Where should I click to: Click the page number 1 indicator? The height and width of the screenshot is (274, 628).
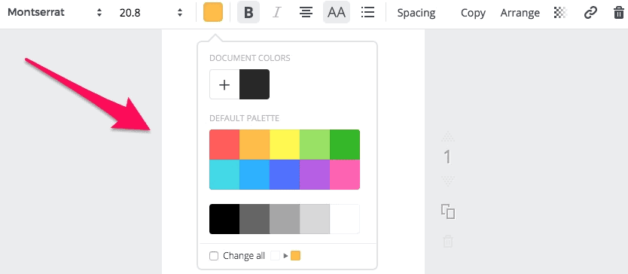click(447, 157)
